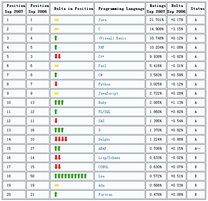Click the four red down arrows for Delphi
208x201 pixels.
click(x=61, y=139)
